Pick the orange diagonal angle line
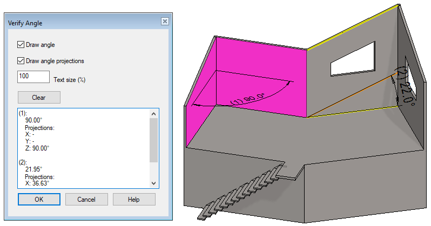Screen dimensions: 431x226 tap(351, 95)
